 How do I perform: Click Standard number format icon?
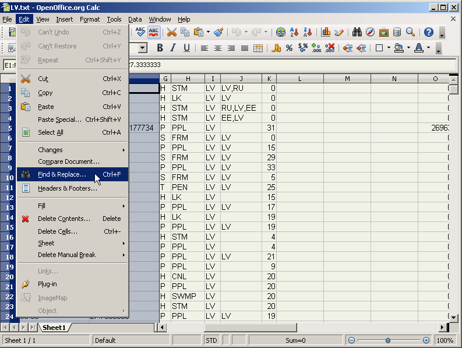302,48
